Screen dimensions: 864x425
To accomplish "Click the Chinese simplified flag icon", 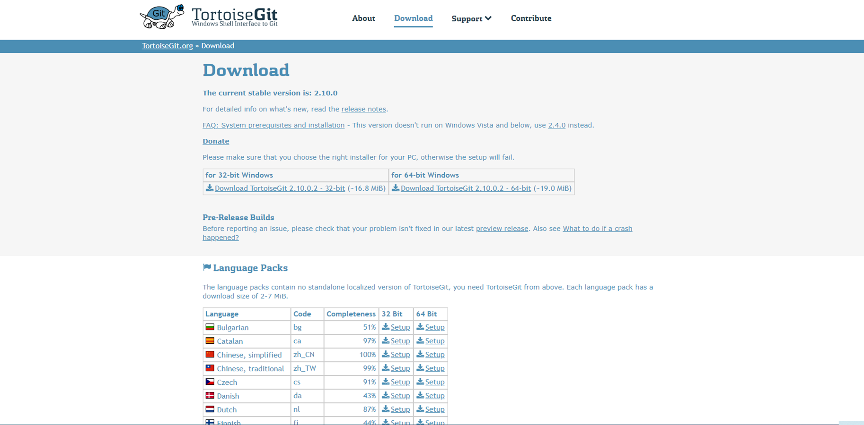I will [x=210, y=354].
